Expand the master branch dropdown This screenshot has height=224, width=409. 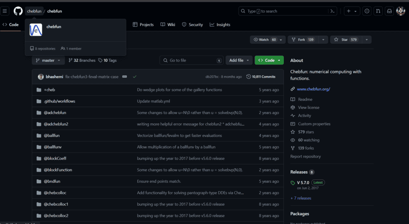(x=48, y=60)
